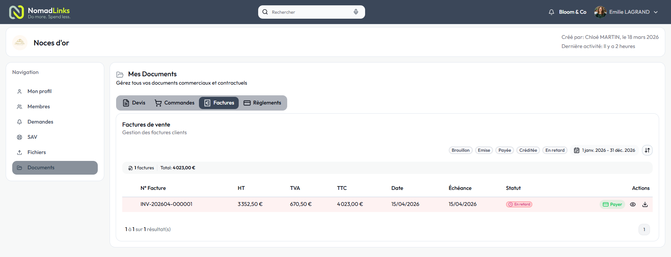This screenshot has height=257, width=671.
Task: Activate voice search microphone icon
Action: [x=356, y=12]
